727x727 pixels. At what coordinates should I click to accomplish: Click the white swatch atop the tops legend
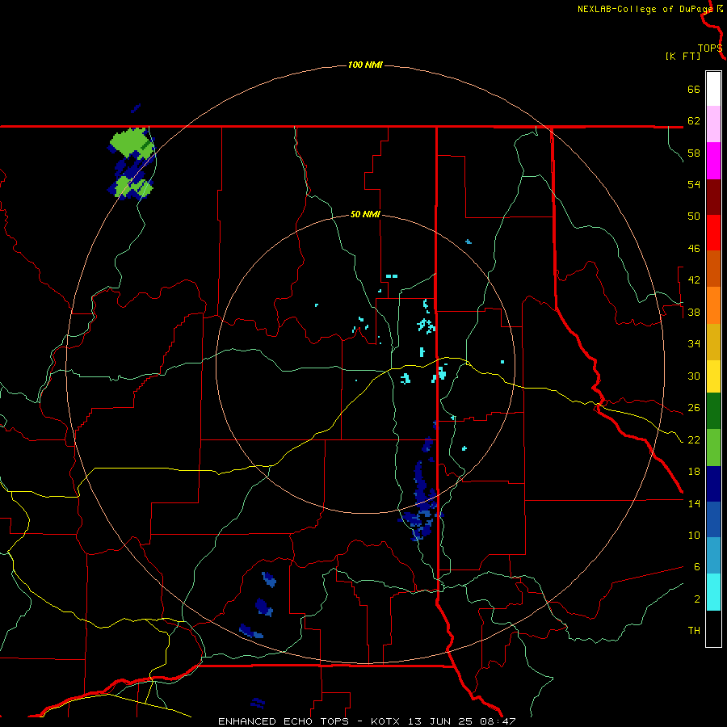coord(713,89)
